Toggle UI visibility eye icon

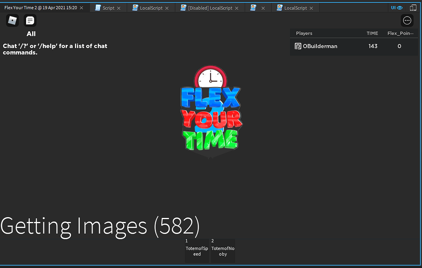(x=397, y=8)
